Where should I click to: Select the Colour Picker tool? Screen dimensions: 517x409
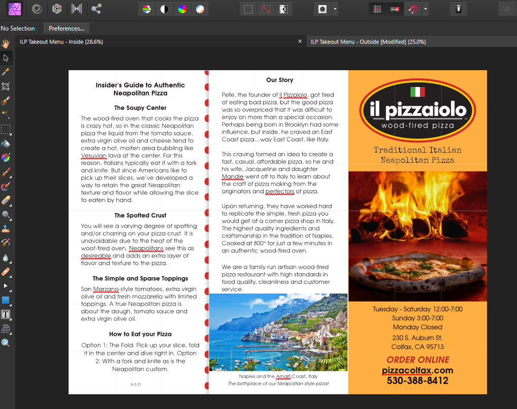tap(6, 72)
